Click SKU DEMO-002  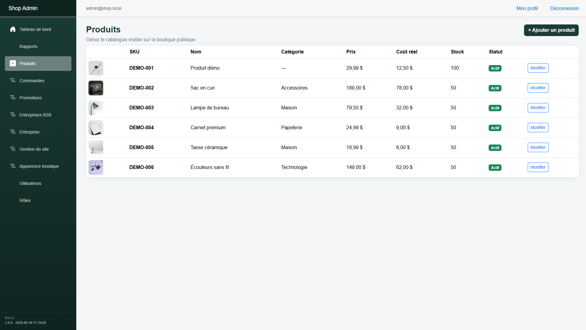coord(141,88)
